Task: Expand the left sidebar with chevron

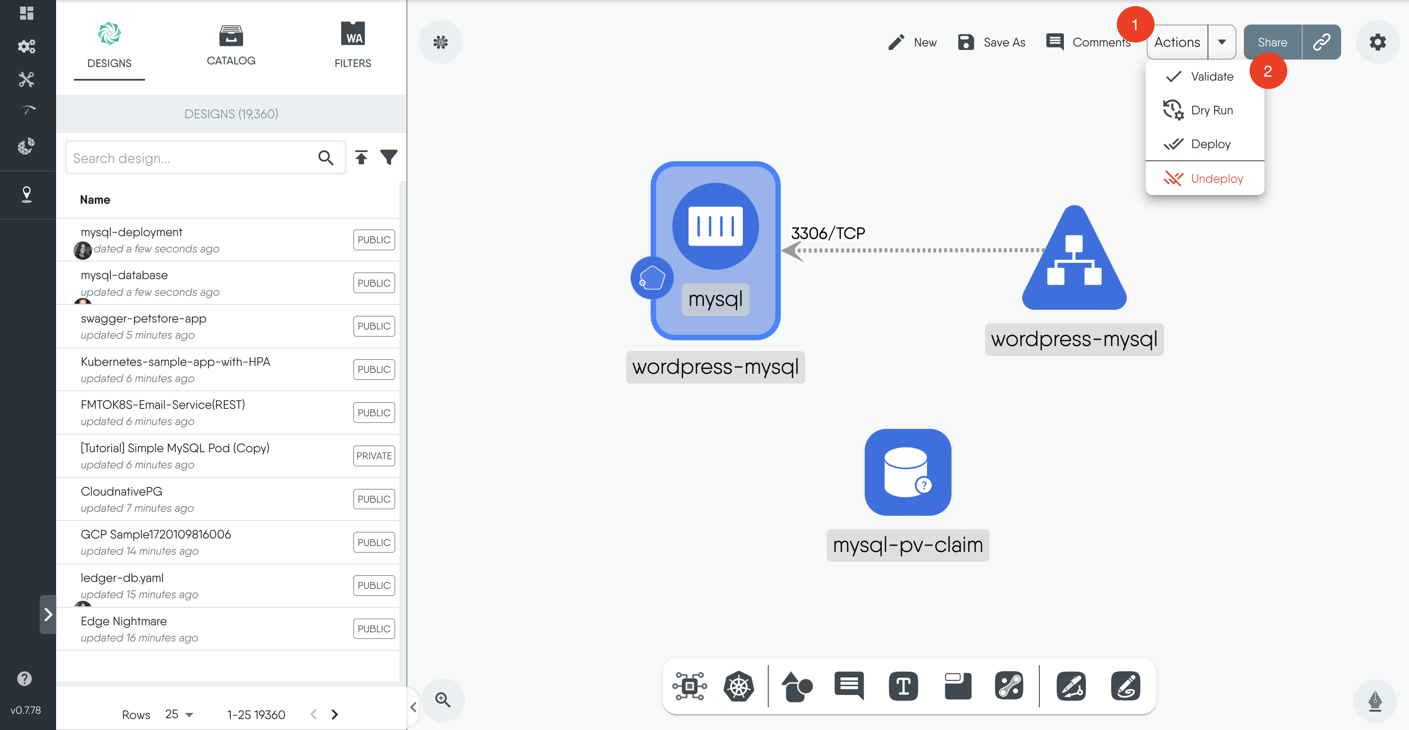Action: point(48,614)
